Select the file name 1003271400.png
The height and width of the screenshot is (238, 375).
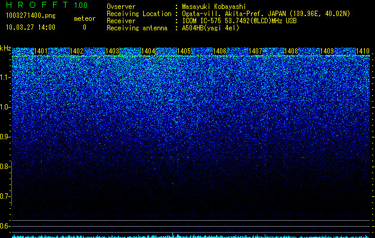pos(31,15)
